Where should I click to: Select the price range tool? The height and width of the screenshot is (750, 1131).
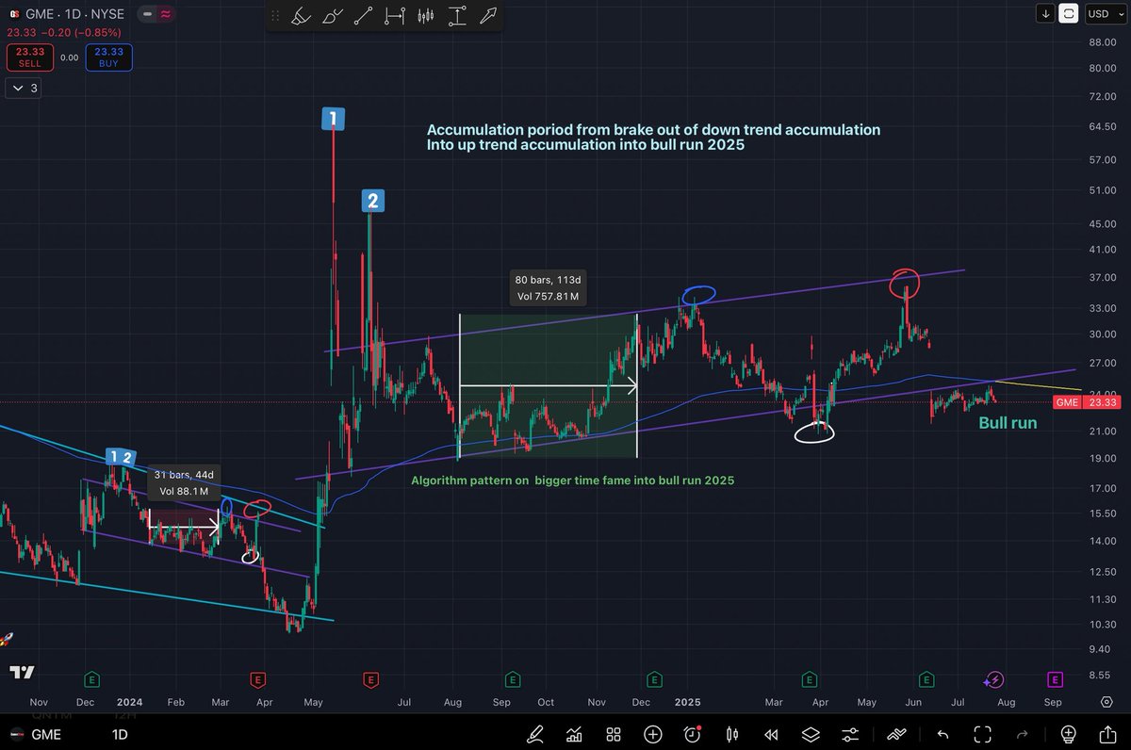point(457,16)
